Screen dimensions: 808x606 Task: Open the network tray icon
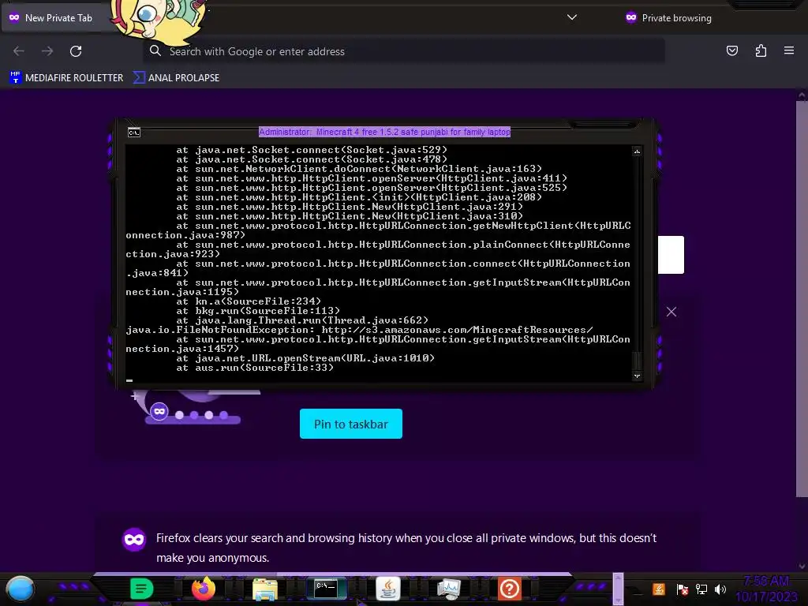[701, 589]
